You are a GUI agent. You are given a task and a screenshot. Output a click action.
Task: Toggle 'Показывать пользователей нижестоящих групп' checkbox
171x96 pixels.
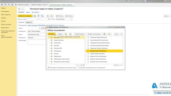pos(48,67)
